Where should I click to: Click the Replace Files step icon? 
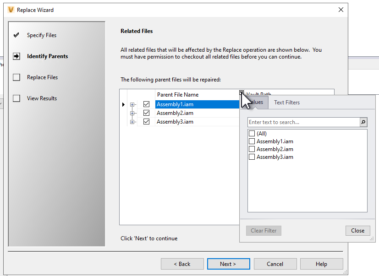17,77
